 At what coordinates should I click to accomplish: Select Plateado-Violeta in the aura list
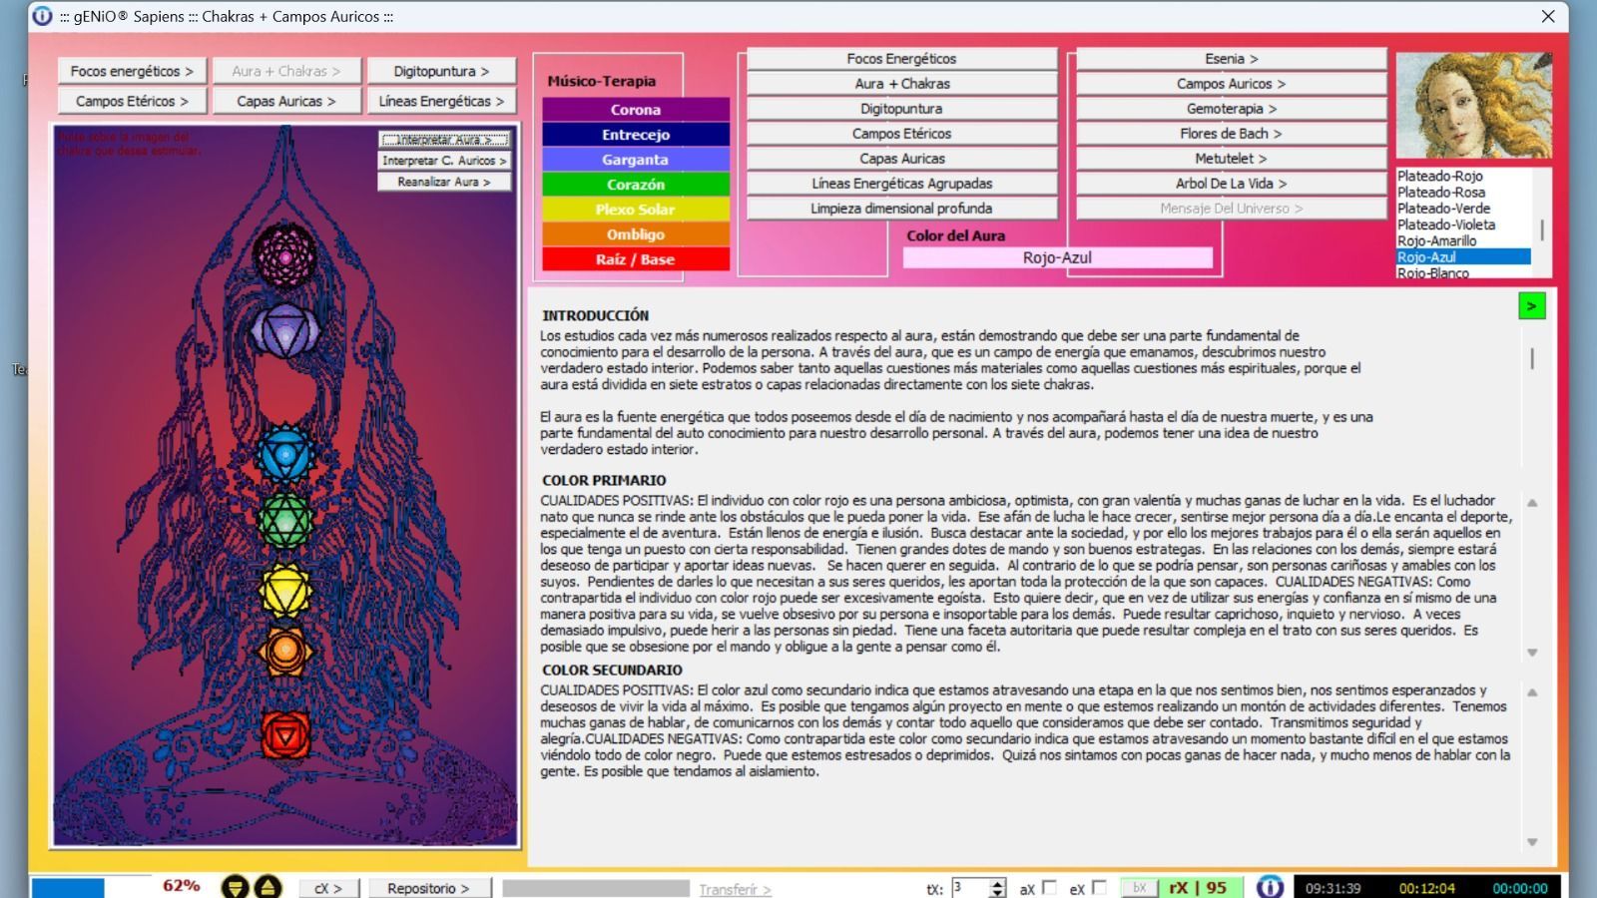coord(1463,224)
